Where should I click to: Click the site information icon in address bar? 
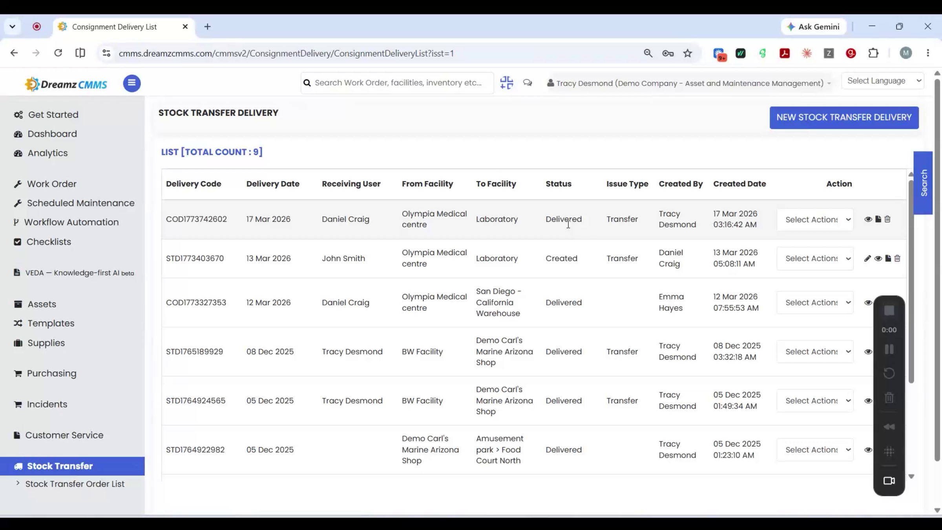click(x=106, y=53)
